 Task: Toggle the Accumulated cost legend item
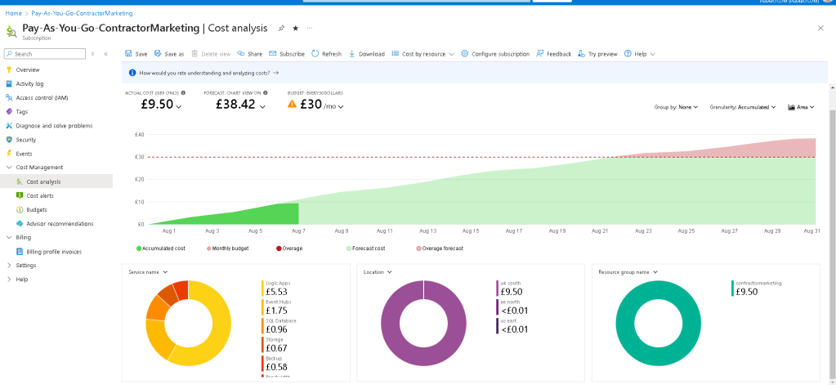[161, 248]
